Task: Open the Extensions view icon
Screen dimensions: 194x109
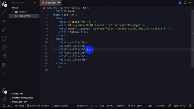Action: 4,39
